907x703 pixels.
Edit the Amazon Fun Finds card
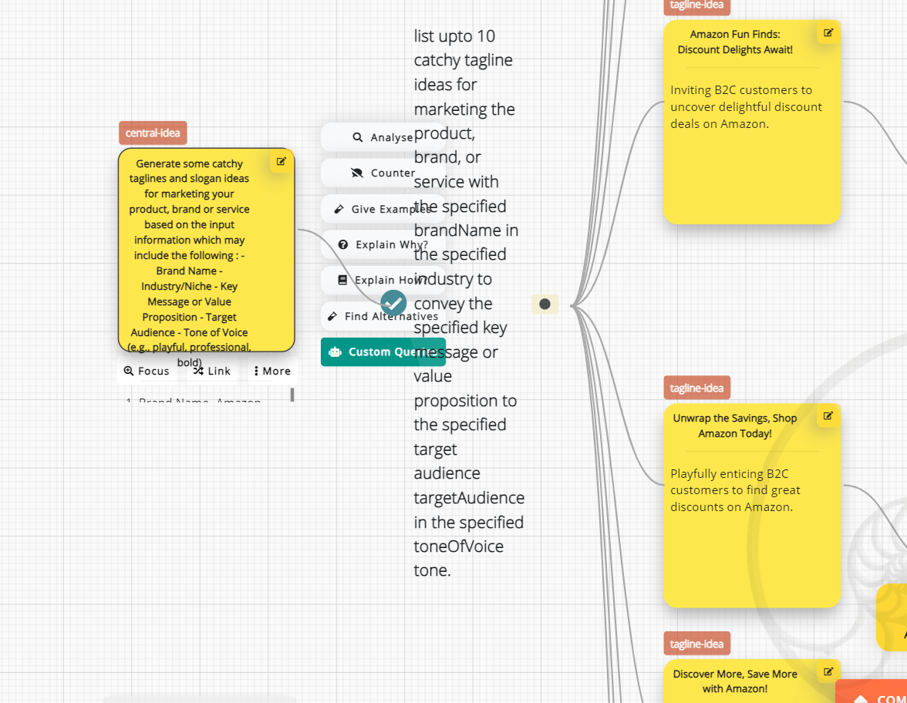[x=828, y=33]
